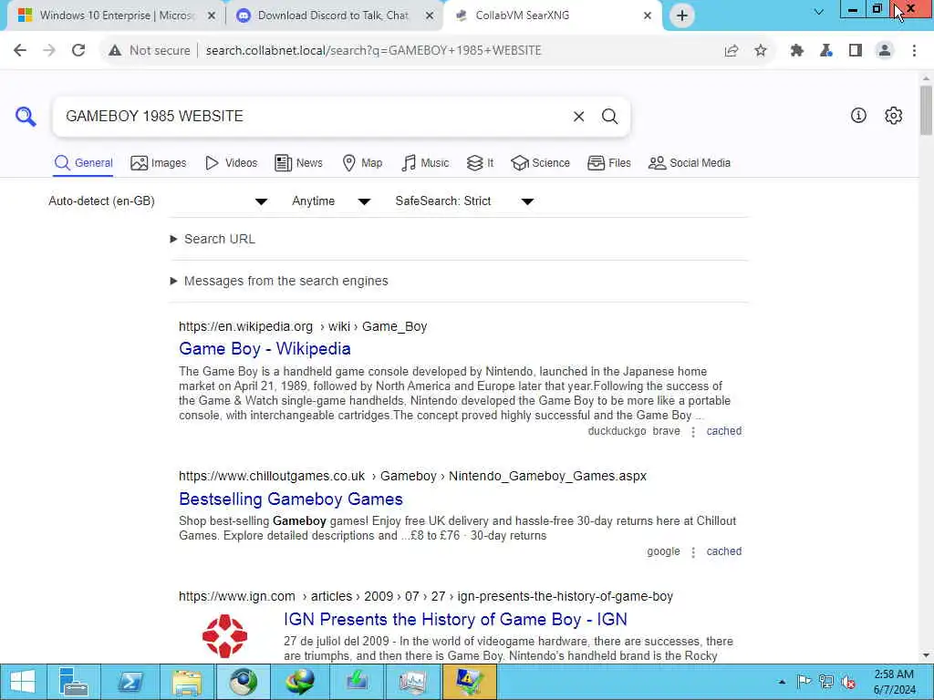Click the en.wikipedia.org result URL

coord(303,327)
